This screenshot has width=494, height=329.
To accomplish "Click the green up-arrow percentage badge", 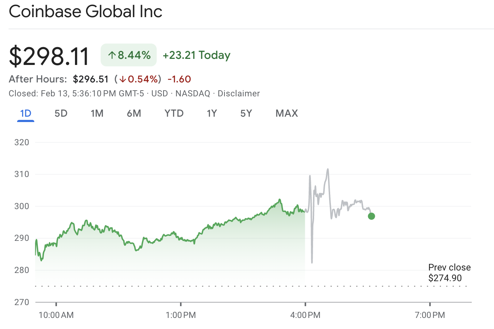I will click(128, 55).
